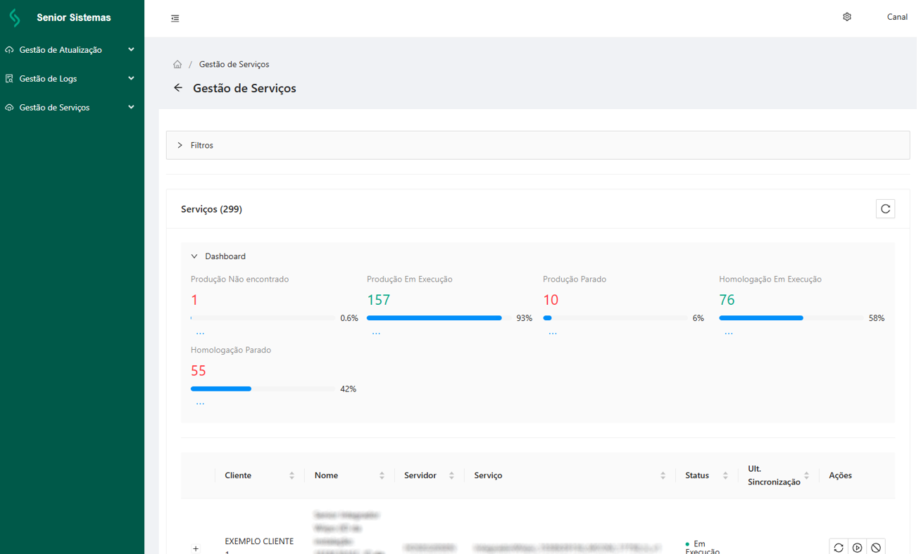Click the home icon in breadcrumb
This screenshot has height=554, width=921.
(x=177, y=65)
